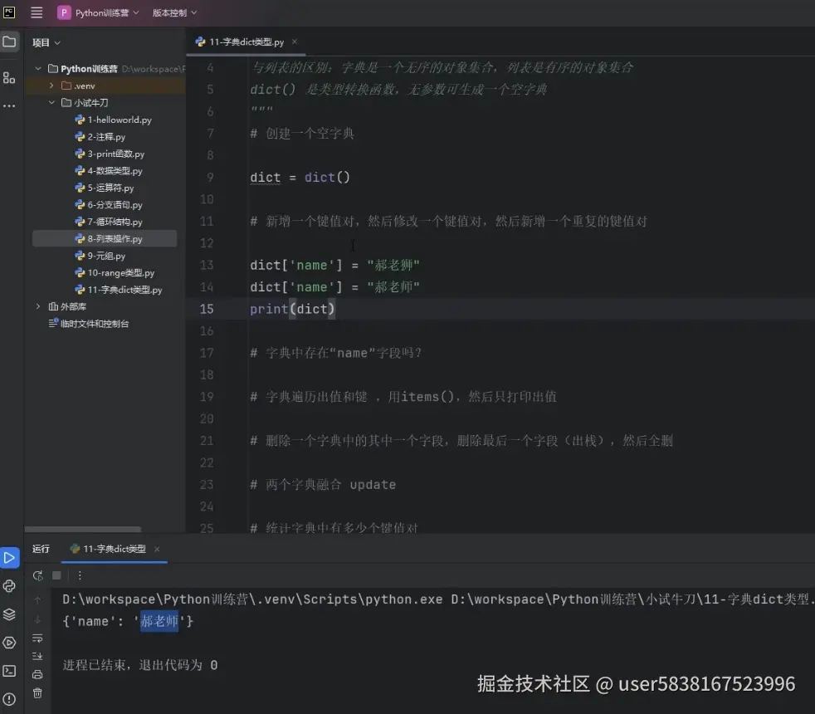
Task: Select 8-列表操作.py in project tree
Action: click(x=105, y=239)
